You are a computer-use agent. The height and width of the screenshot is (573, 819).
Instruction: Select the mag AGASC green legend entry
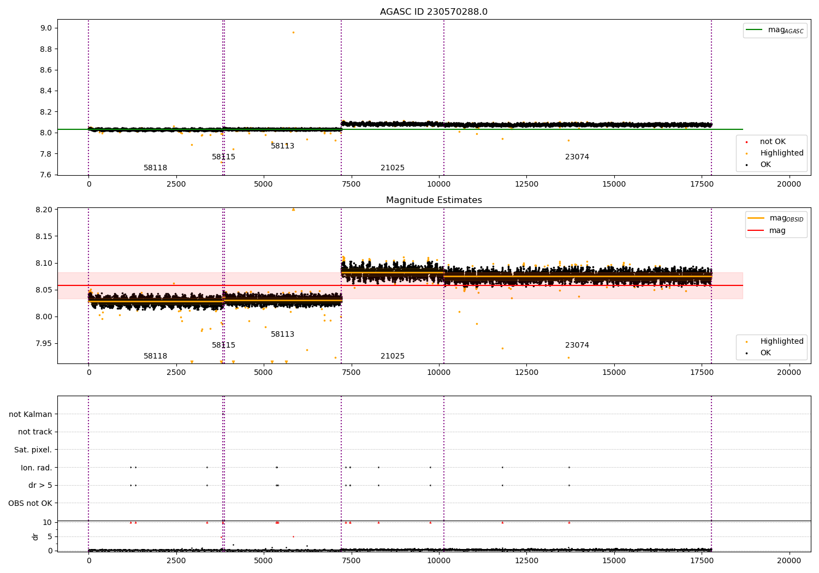click(775, 30)
